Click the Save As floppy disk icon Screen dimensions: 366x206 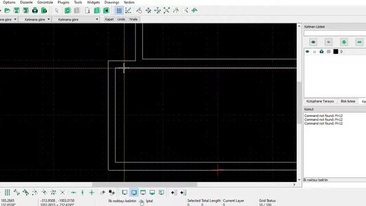(26, 10)
